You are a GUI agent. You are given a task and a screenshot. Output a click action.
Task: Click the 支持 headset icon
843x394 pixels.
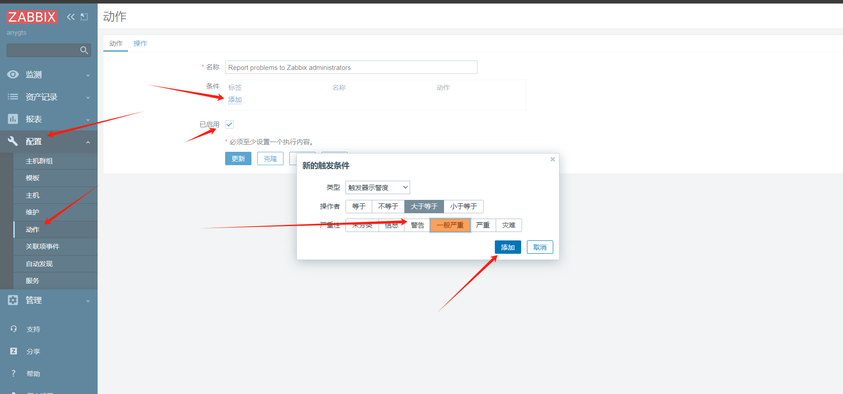pyautogui.click(x=13, y=329)
